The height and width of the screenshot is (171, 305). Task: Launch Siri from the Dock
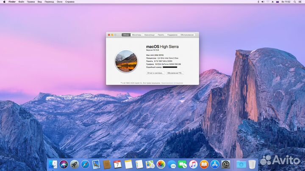tap(64, 164)
